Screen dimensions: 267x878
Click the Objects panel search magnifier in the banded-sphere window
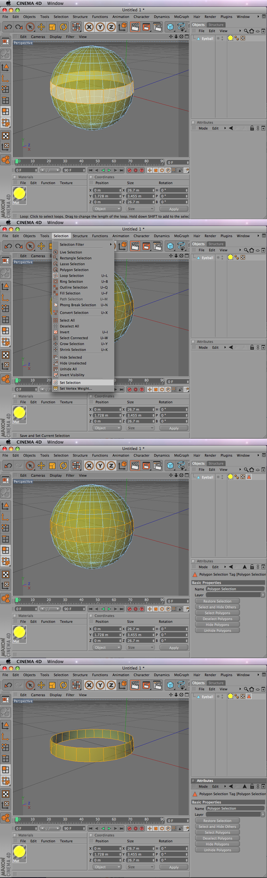click(246, 31)
